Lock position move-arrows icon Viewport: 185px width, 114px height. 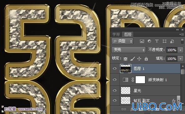139,58
